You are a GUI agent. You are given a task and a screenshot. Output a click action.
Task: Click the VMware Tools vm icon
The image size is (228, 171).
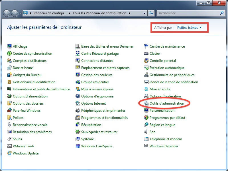[9, 146]
